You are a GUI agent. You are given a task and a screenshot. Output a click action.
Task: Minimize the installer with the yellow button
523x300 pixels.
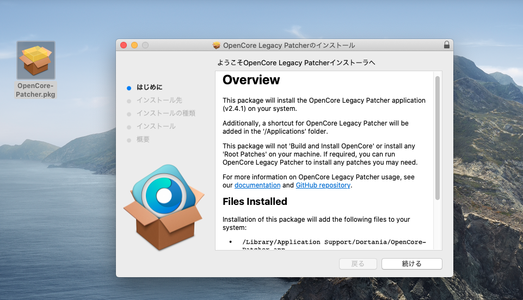click(134, 45)
